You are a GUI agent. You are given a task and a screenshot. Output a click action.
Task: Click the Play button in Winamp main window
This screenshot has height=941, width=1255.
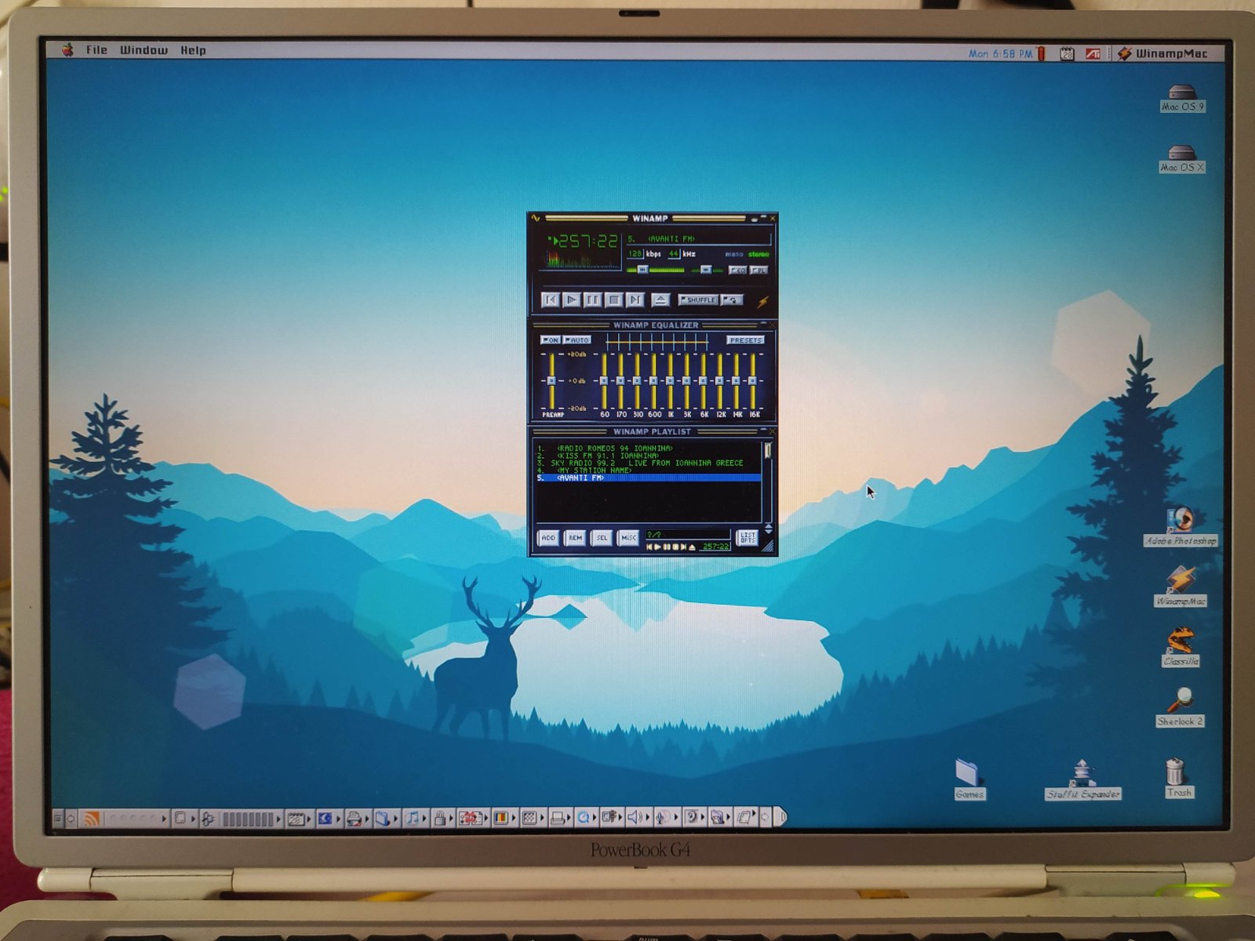[x=572, y=300]
